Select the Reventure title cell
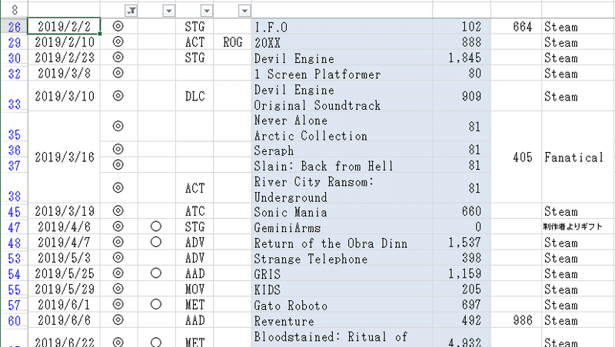Screen dimensions: 615x347 click(x=342, y=320)
